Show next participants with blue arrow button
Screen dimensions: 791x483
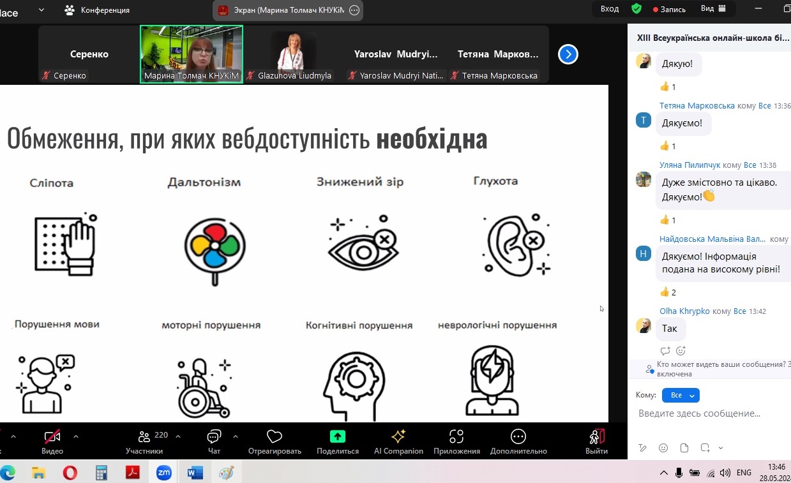point(568,54)
